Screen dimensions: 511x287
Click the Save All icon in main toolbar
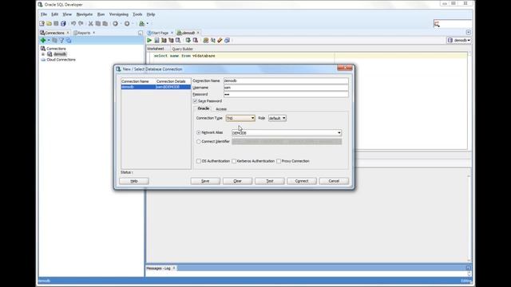63,23
